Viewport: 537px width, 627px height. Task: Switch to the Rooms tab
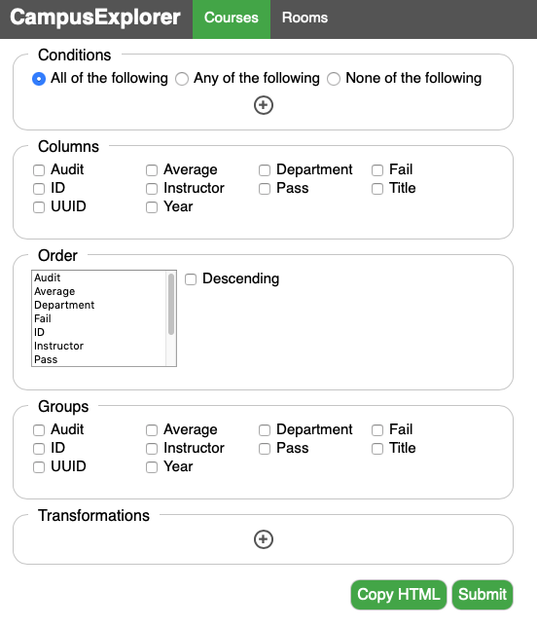[x=304, y=18]
